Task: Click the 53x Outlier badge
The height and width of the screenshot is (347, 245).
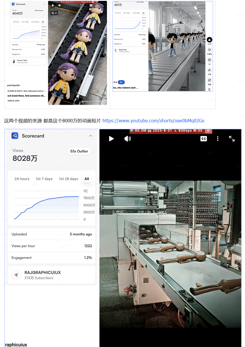Action: point(79,151)
